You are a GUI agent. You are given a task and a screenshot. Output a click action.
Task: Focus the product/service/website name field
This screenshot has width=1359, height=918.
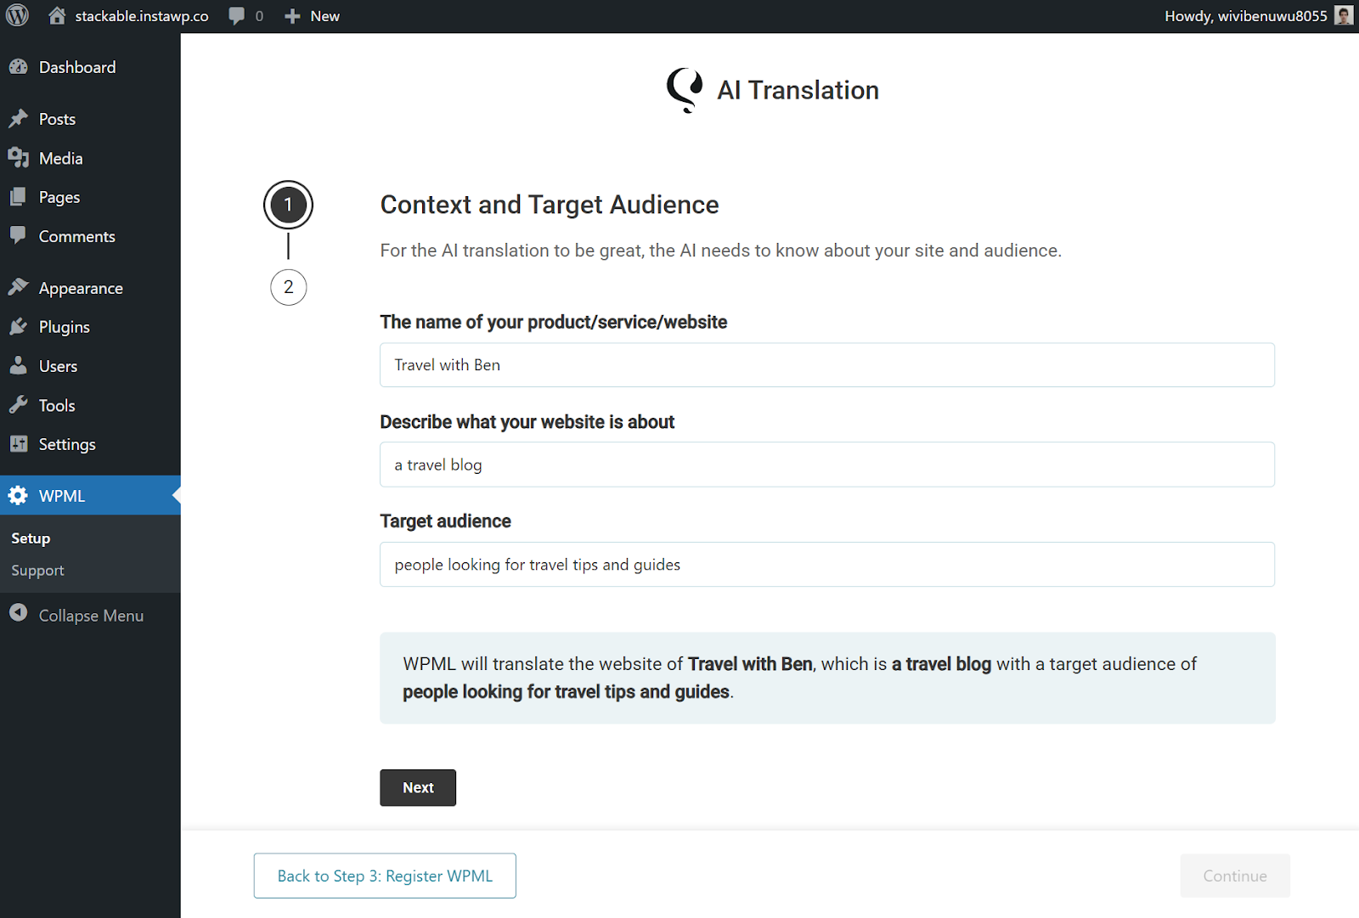[827, 365]
